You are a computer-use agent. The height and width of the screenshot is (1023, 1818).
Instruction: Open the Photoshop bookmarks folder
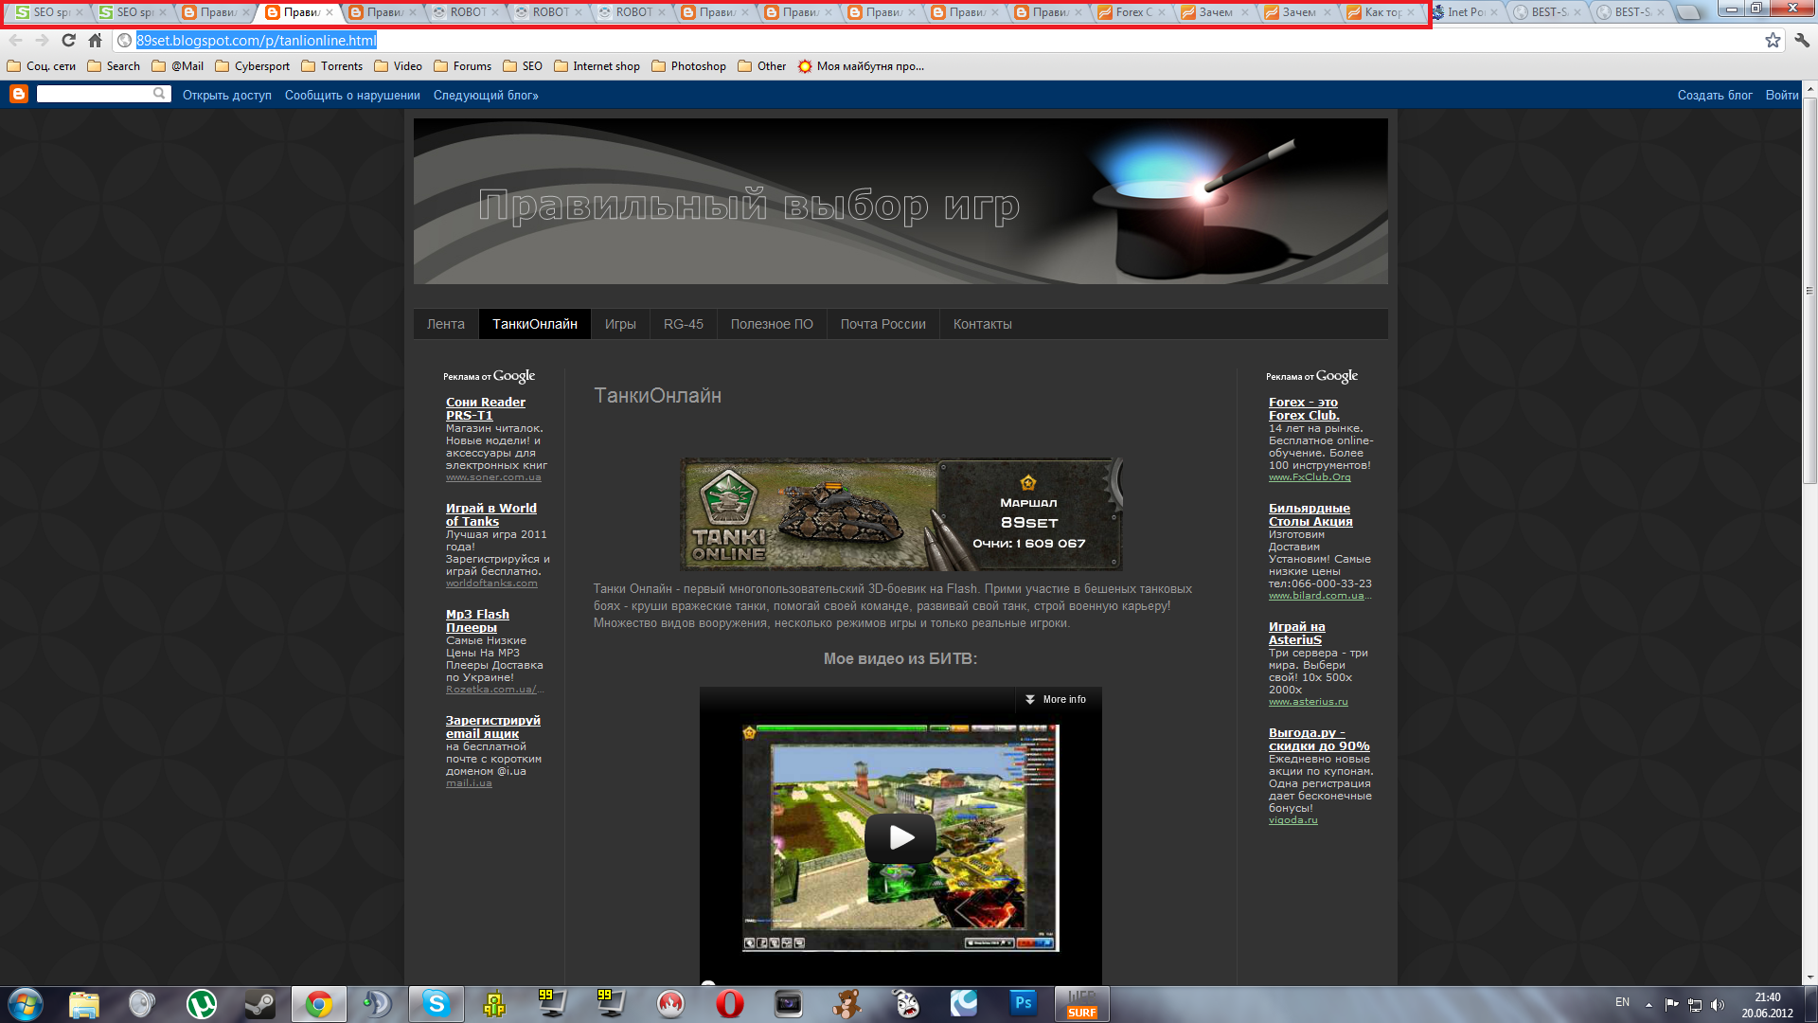pyautogui.click(x=688, y=66)
